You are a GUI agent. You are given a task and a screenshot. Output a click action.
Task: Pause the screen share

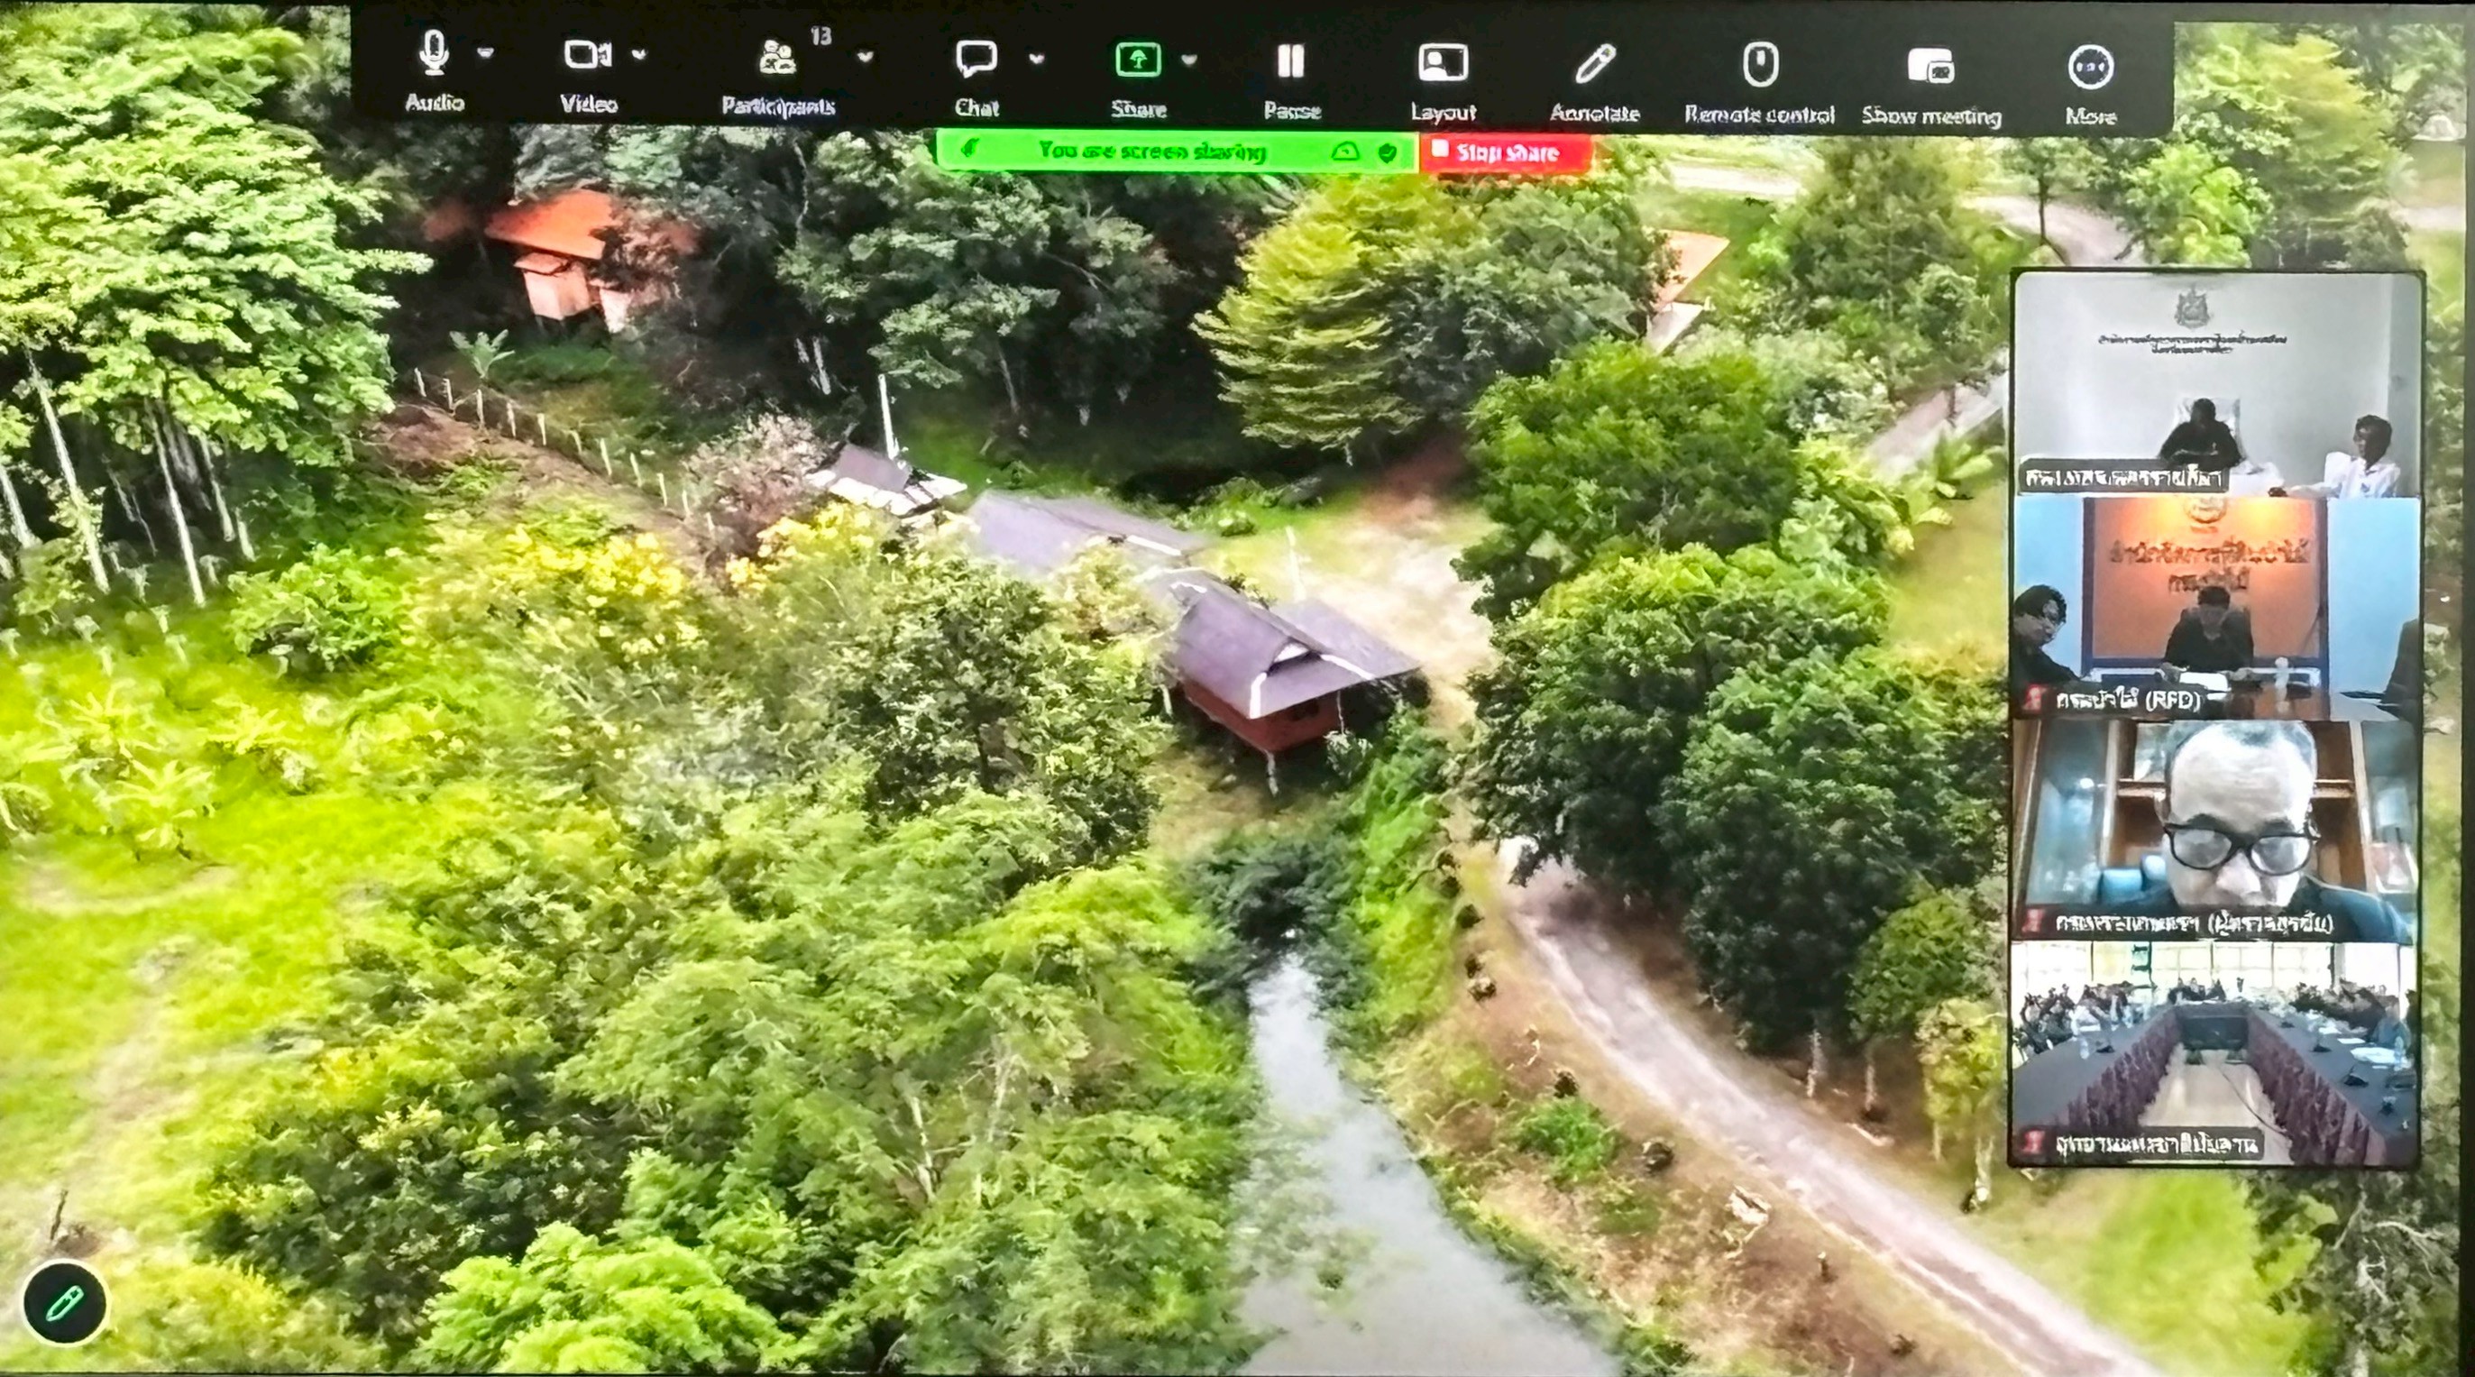tap(1290, 61)
